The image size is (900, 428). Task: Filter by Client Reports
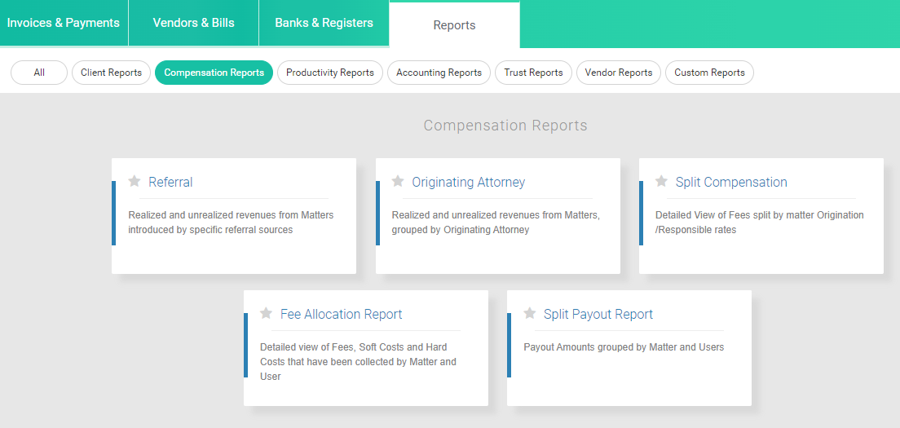pos(112,73)
